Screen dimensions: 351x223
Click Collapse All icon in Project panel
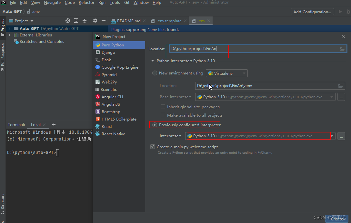point(85,21)
